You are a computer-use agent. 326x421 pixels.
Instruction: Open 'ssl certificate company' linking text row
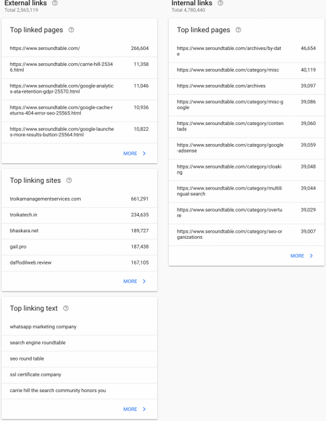coord(80,374)
